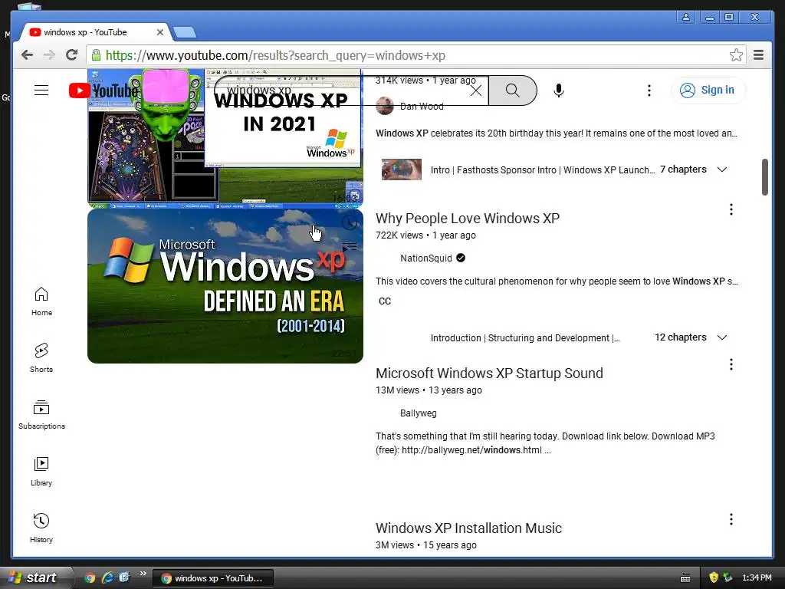The height and width of the screenshot is (589, 785).
Task: Show hidden quick launch items chevron
Action: coord(143,574)
